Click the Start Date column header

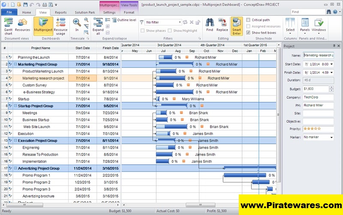tap(82, 48)
